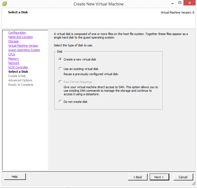Cancel the virtual machine wizard
The image size is (197, 188).
tap(183, 177)
